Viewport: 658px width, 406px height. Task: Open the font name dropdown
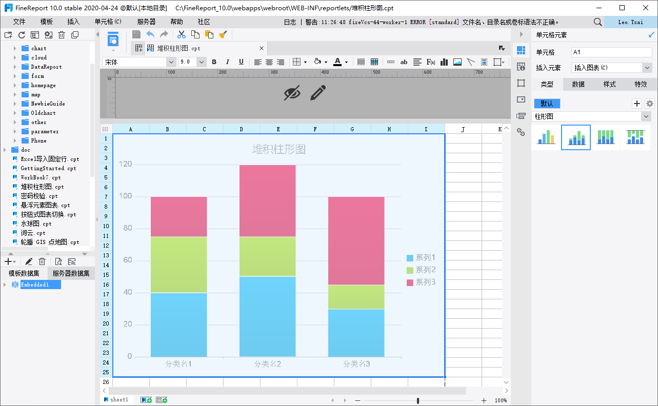click(171, 62)
